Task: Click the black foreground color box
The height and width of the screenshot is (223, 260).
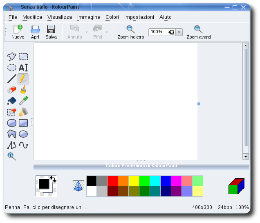Action: pos(44,184)
